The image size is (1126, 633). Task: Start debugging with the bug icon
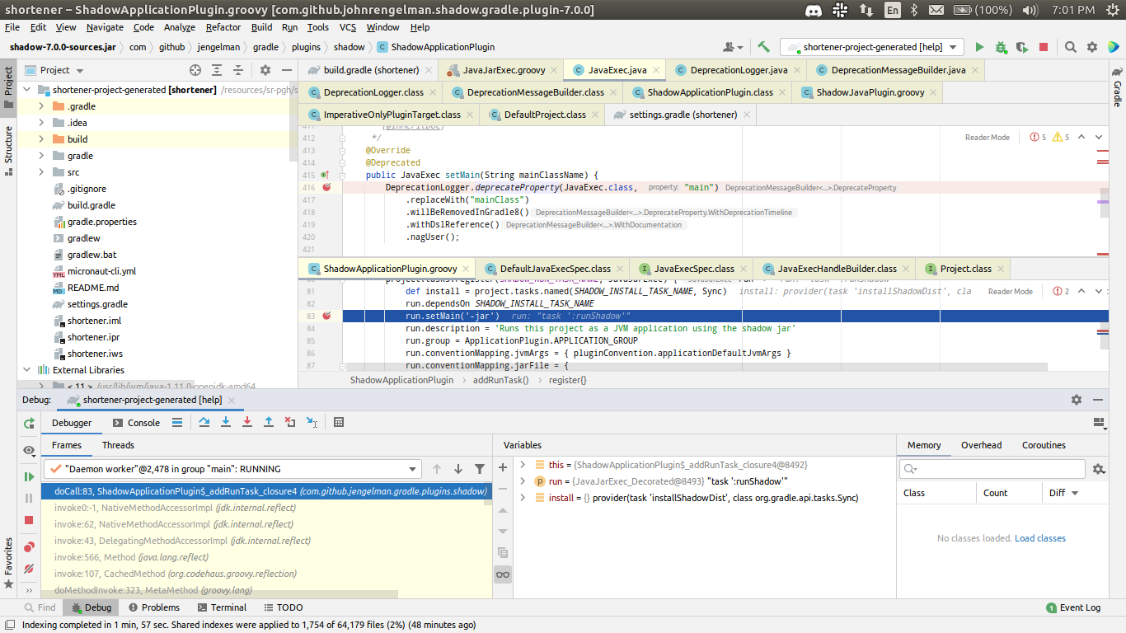[1001, 47]
